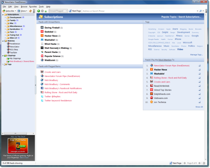Click the orange refresh feeds icon
This screenshot has width=210, height=168.
31,11
